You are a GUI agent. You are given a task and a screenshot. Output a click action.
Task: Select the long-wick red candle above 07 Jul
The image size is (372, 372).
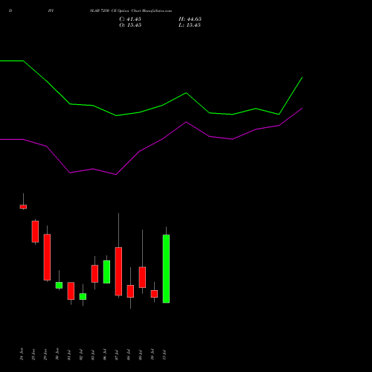point(118,272)
